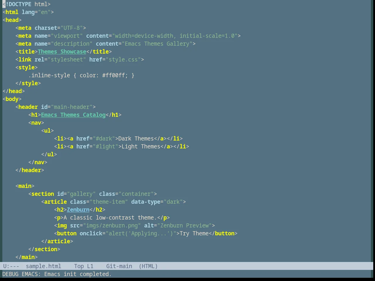This screenshot has height=281, width=375.
Task: Click the 'Light Themes' link text
Action: [141, 146]
